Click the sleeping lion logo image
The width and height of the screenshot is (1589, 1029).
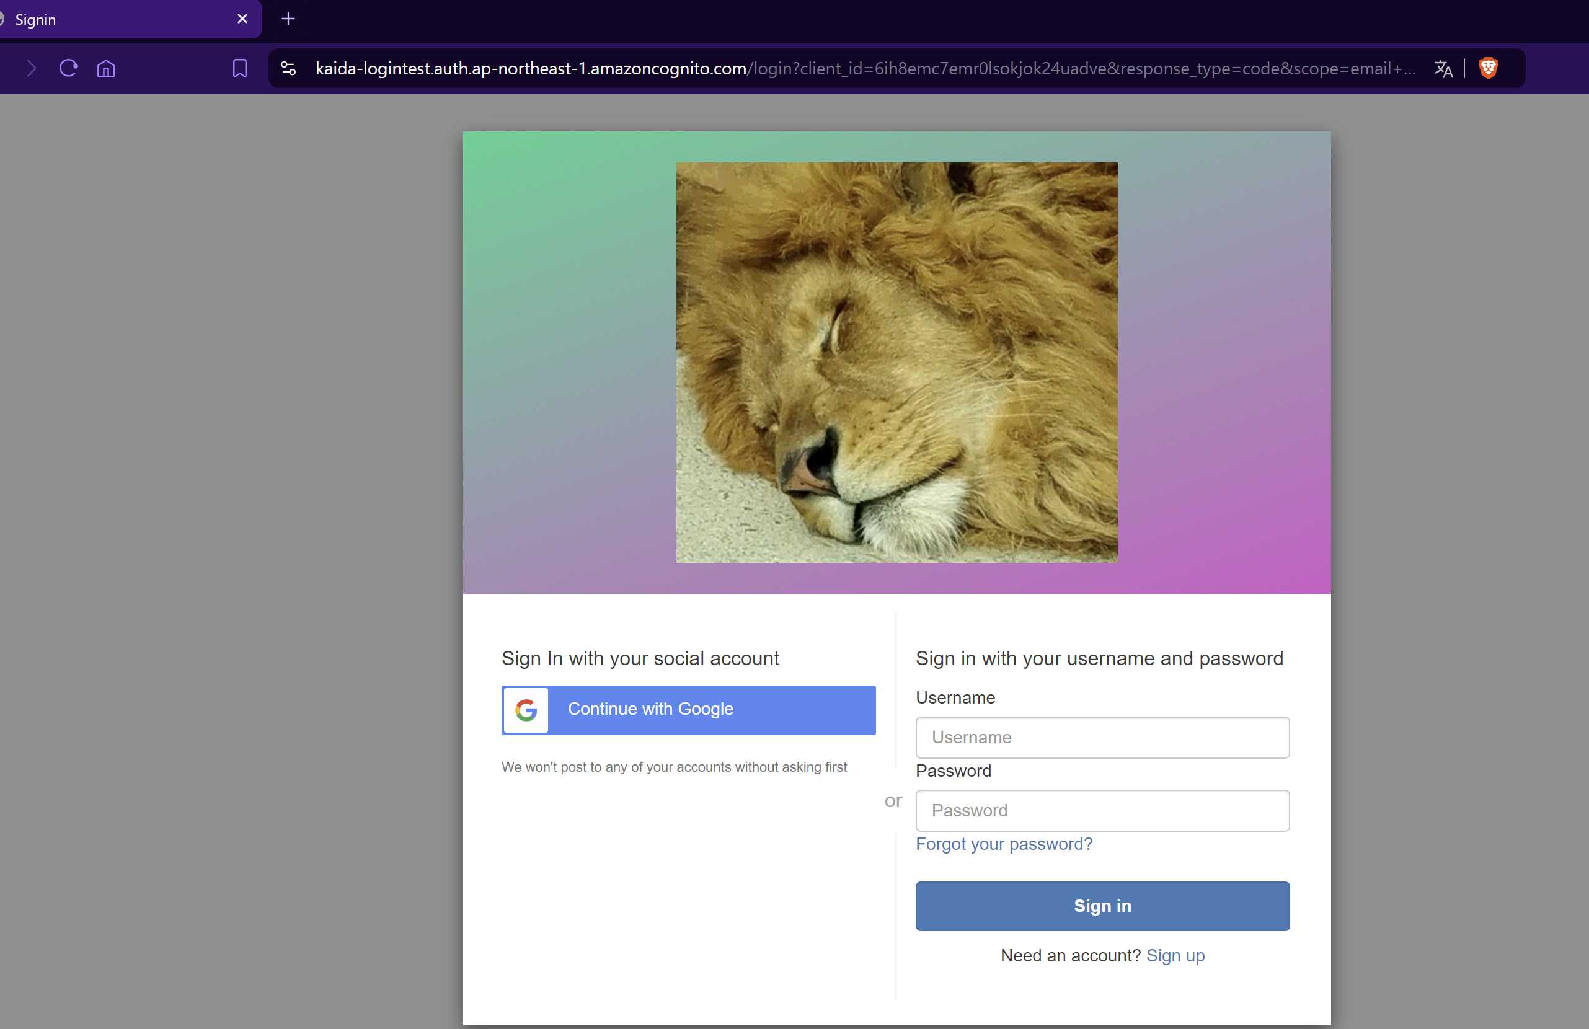(x=896, y=362)
